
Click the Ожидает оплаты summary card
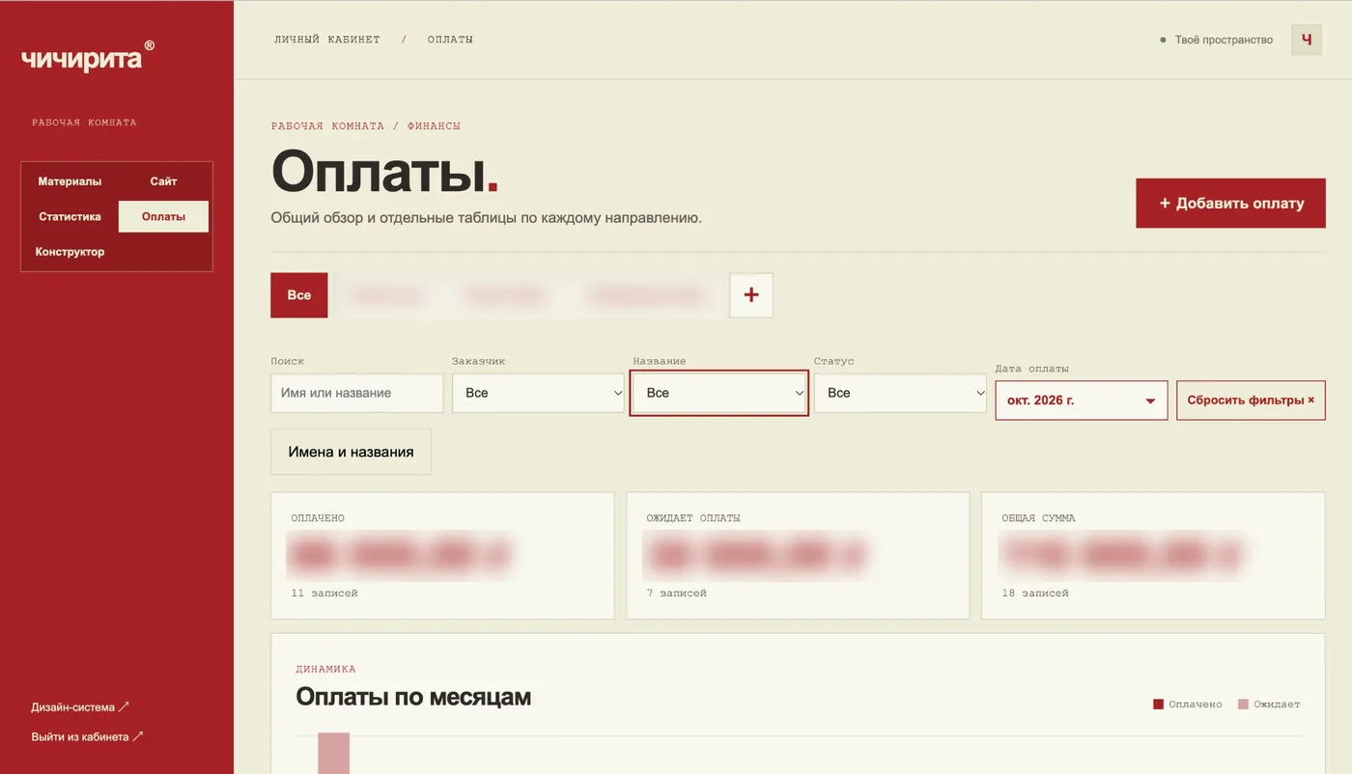point(798,556)
